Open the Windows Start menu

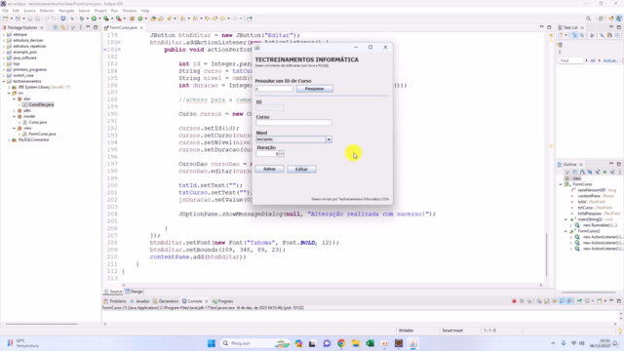(212, 343)
